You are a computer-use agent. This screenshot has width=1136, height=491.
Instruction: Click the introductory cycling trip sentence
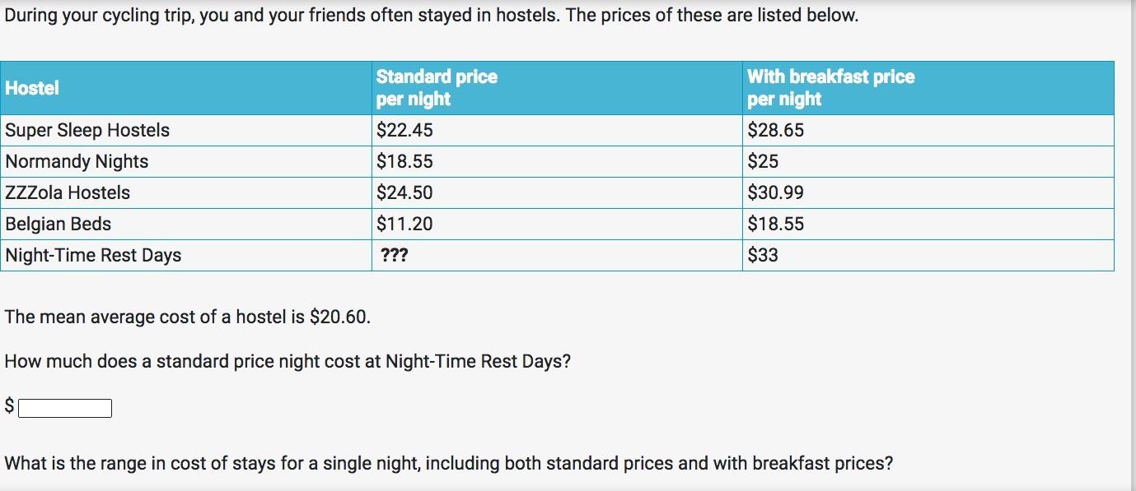tap(431, 15)
